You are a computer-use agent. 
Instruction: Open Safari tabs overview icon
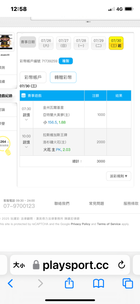click(x=128, y=283)
